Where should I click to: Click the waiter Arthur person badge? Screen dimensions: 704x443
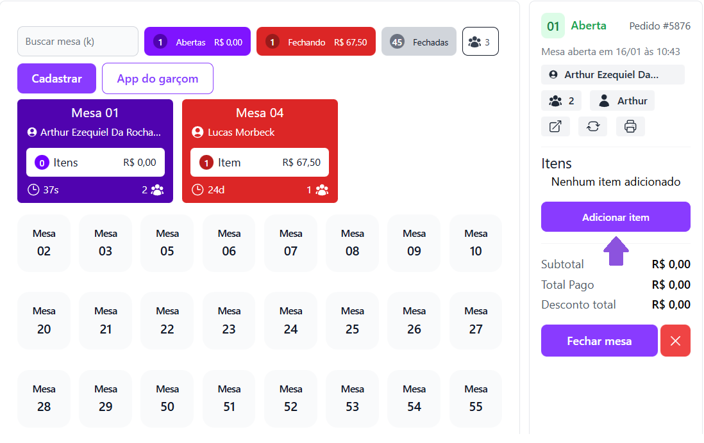(x=622, y=101)
